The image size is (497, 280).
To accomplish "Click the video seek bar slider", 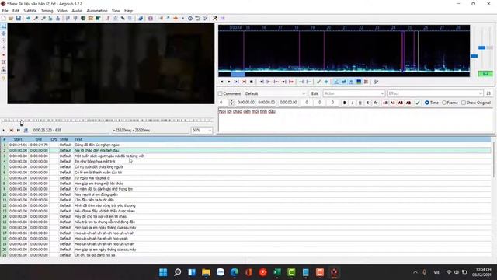I will pyautogui.click(x=22, y=123).
